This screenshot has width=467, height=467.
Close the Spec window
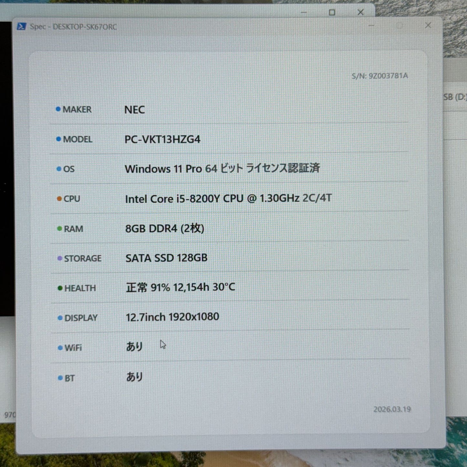click(x=428, y=25)
